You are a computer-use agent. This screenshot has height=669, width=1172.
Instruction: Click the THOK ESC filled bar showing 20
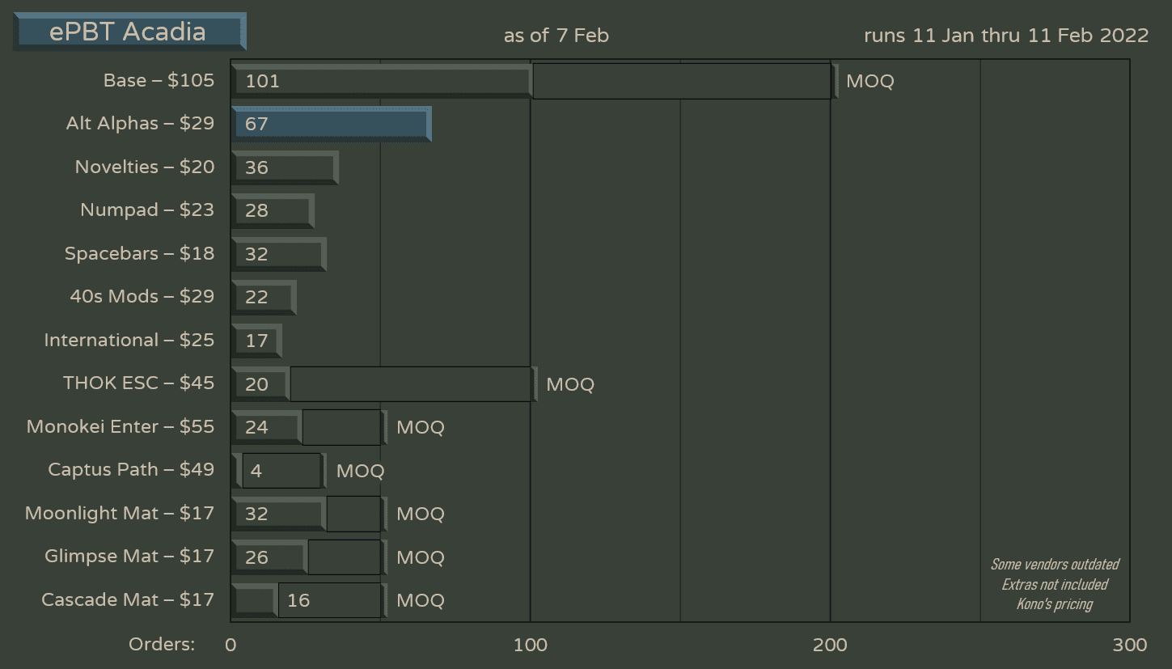point(260,384)
